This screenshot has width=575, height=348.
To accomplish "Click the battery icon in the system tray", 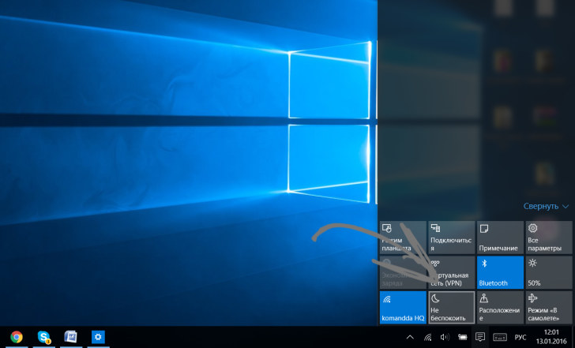I will coord(462,337).
